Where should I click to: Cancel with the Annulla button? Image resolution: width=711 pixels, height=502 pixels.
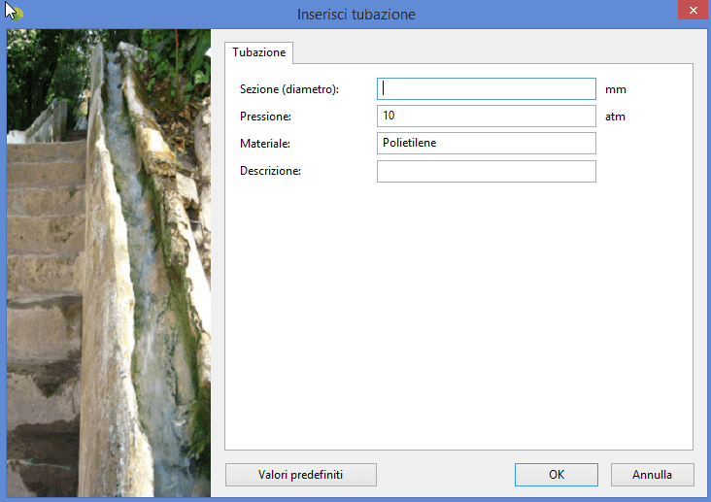[x=652, y=475]
